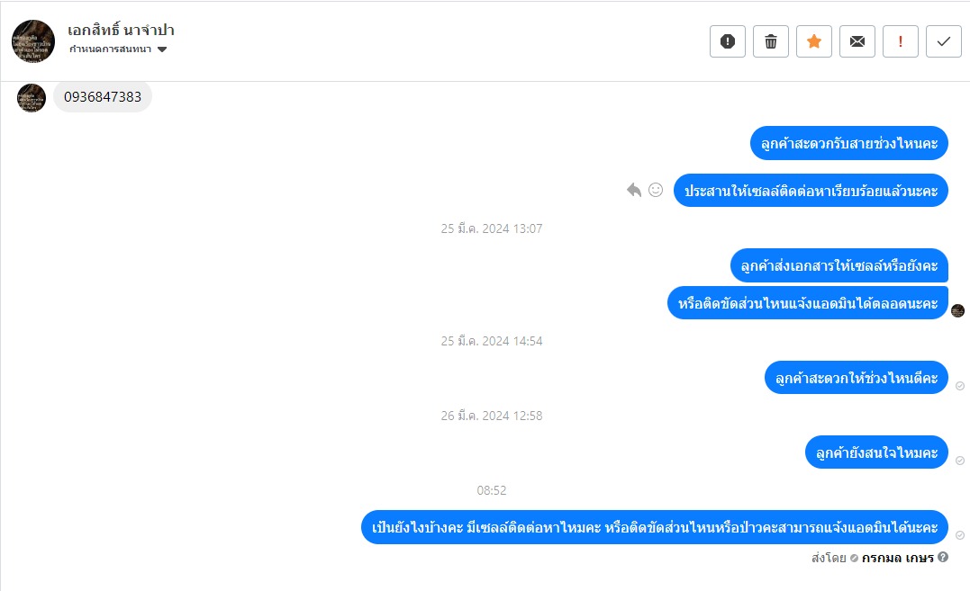Toggle the orange star follow-up icon
Image resolution: width=970 pixels, height=591 pixels.
click(x=814, y=41)
